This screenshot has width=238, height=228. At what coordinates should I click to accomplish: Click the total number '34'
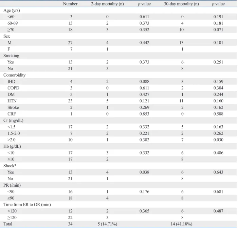[70, 224]
